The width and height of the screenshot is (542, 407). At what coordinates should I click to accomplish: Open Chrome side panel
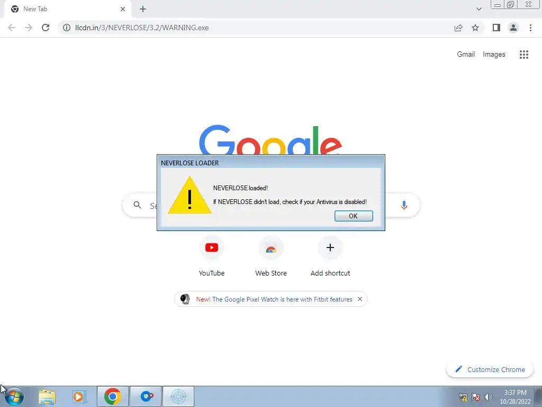click(x=496, y=28)
